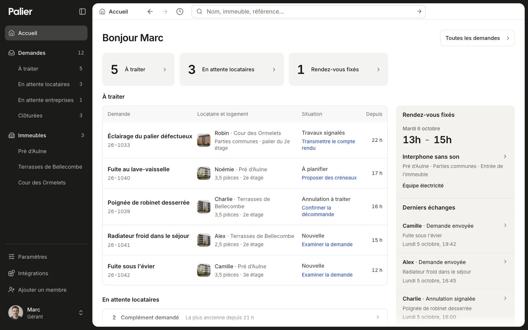Image resolution: width=528 pixels, height=330 pixels.
Task: Click Confirmer la décommande link
Action: click(318, 211)
